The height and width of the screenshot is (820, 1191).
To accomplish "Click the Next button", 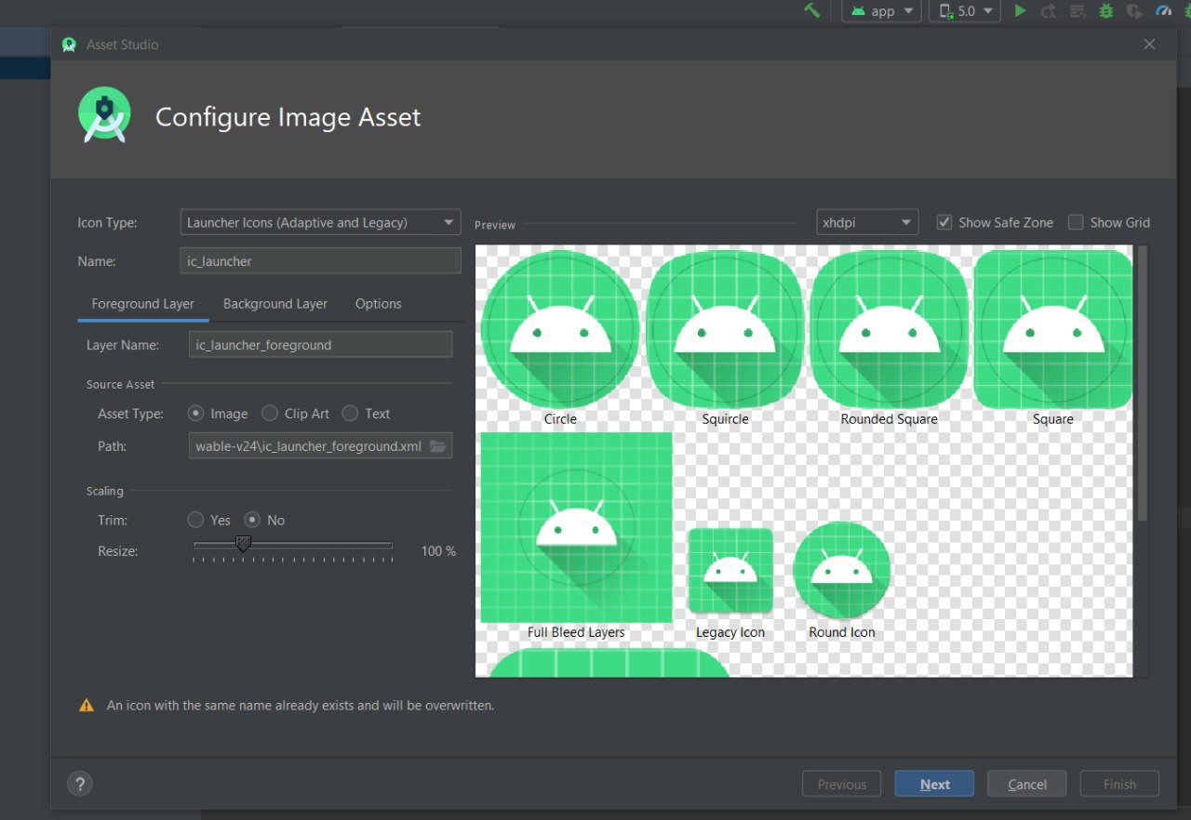I will [935, 784].
